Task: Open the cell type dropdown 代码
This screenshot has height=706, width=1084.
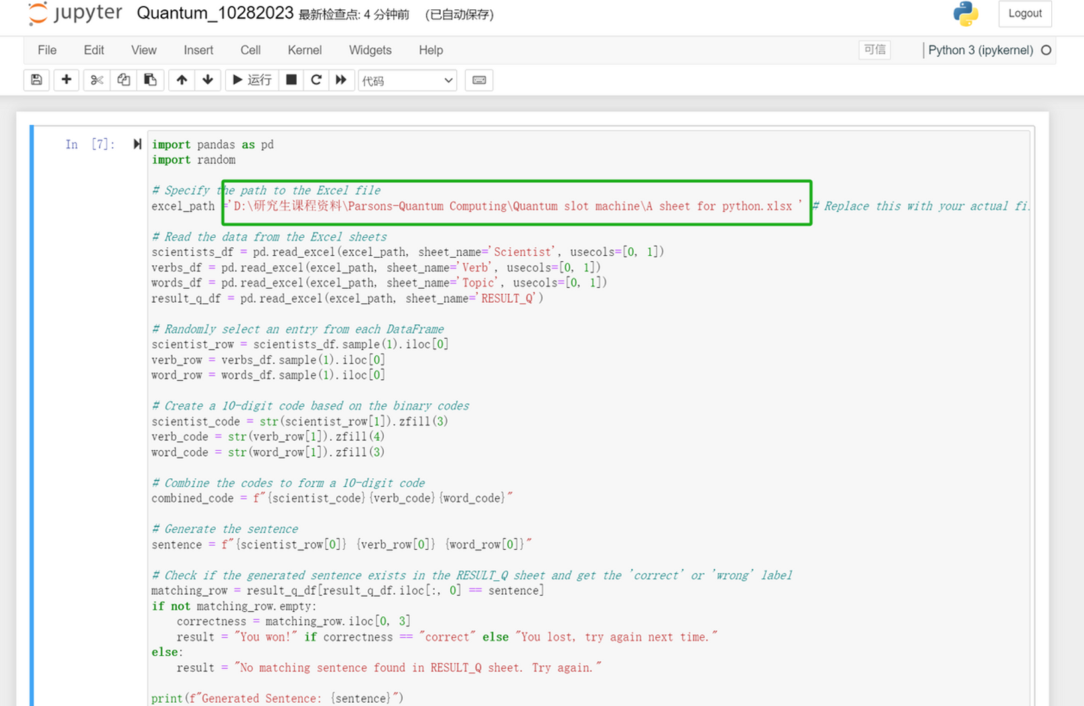Action: tap(407, 80)
